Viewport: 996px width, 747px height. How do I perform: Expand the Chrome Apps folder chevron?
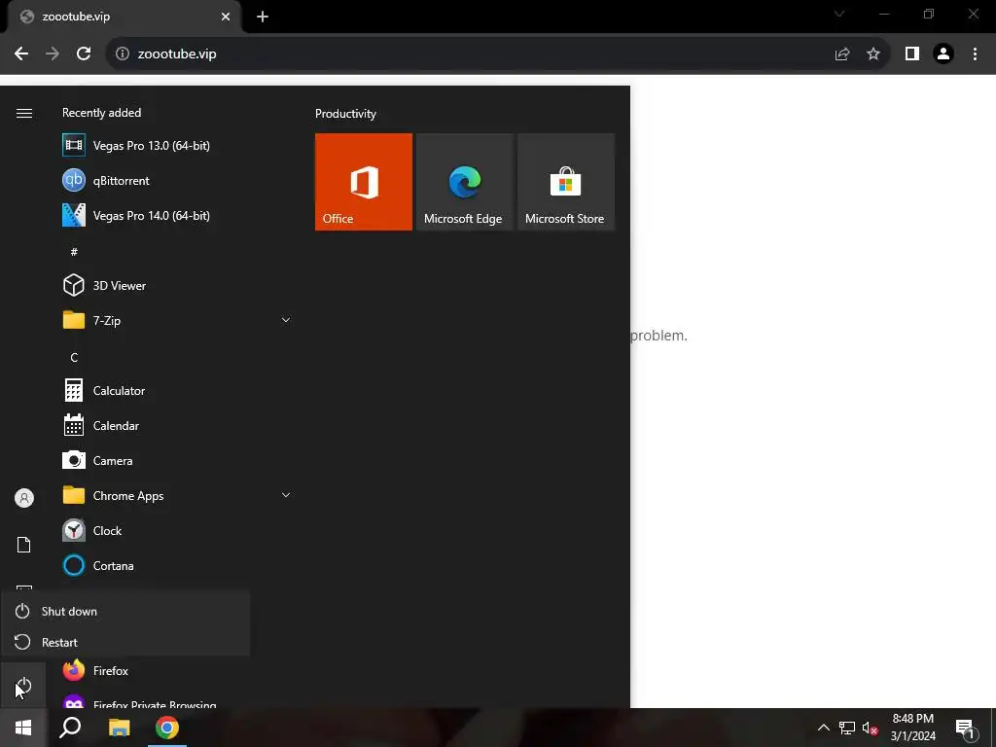pyautogui.click(x=286, y=495)
